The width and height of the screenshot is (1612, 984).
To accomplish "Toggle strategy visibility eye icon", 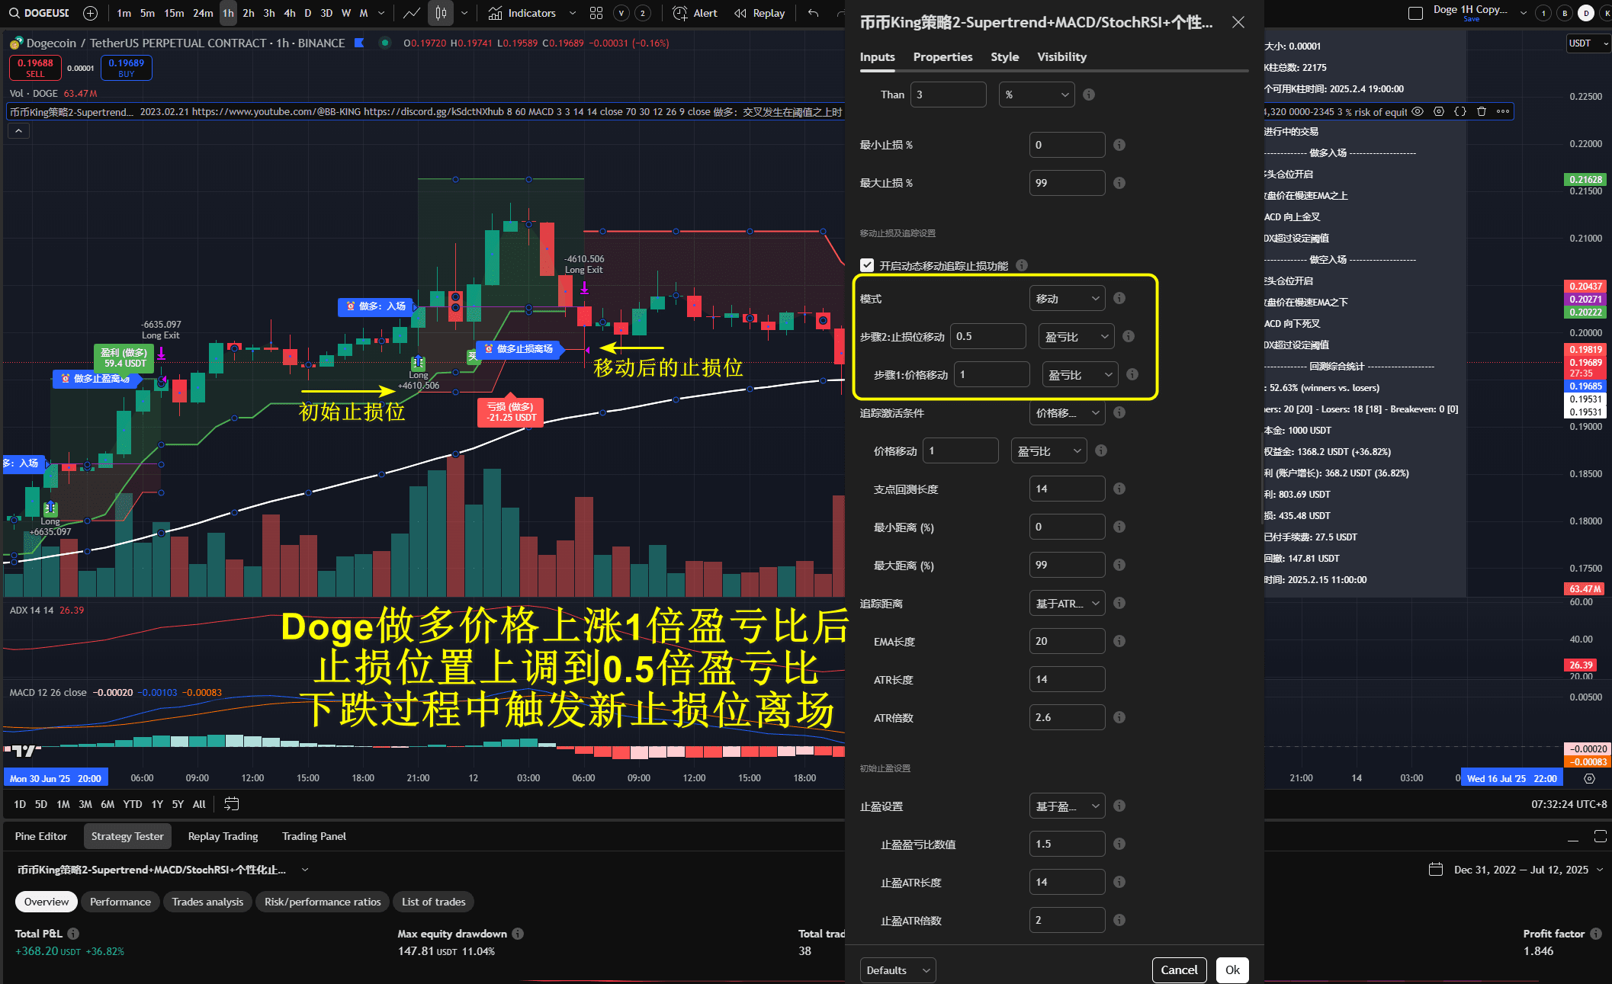I will coord(1418,111).
